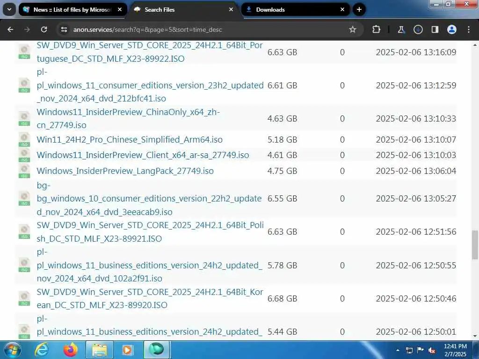Open taskbar clock showing 12:41 PM
This screenshot has height=359, width=479.
click(x=455, y=350)
